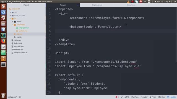The height and width of the screenshot is (99, 177).
Task: Click the editor vertical scrollbar
Action: tap(176, 35)
